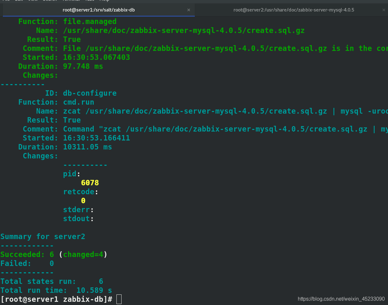Screen dimensions: 388x305
Task: Click the comment starting 'Command "zcat'
Action: [x=226, y=129]
